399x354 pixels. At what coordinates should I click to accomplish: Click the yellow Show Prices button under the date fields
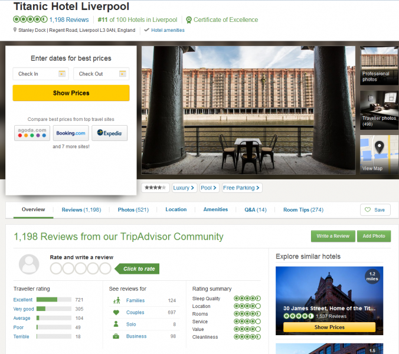click(71, 93)
